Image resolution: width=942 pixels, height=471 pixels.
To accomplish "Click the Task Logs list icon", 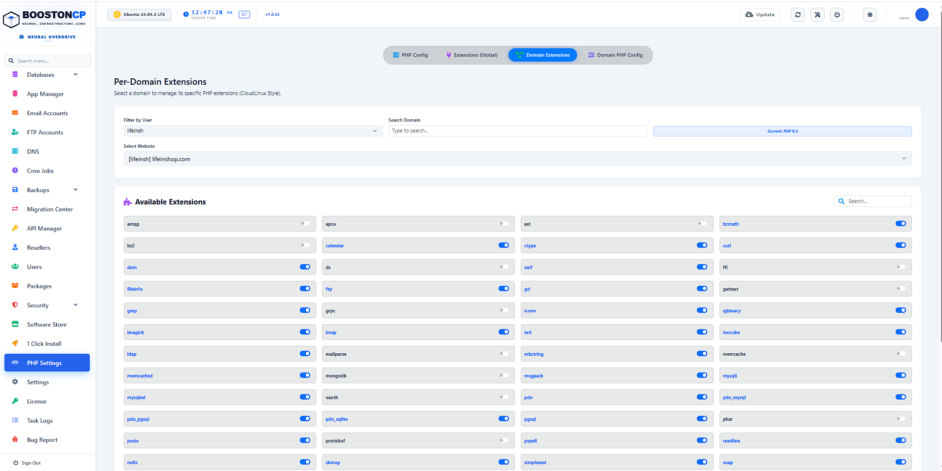I will (15, 420).
